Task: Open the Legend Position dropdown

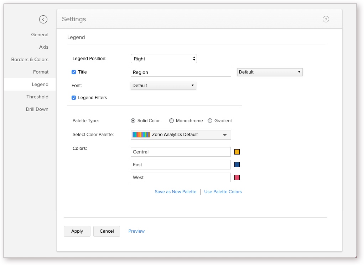Action: coord(163,59)
